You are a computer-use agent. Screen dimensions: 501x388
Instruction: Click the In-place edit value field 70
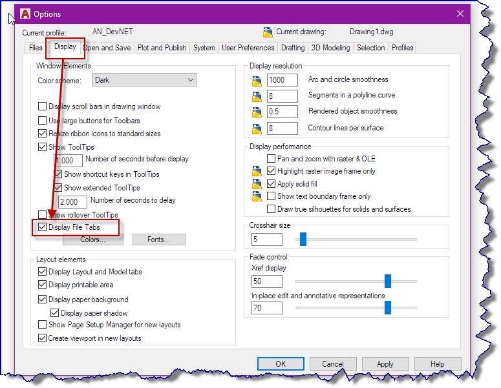point(267,308)
